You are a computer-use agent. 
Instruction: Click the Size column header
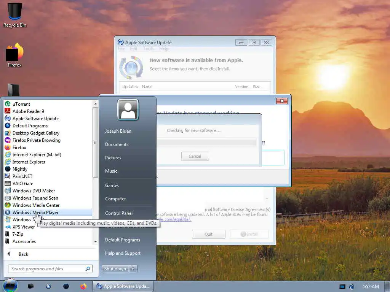click(256, 87)
